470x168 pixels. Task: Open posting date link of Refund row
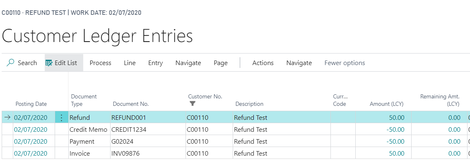31,117
